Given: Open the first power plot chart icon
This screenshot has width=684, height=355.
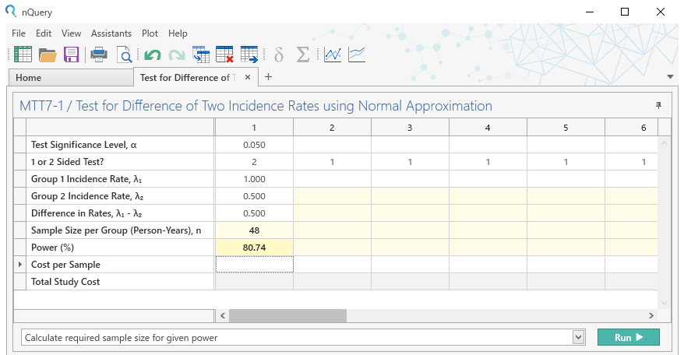Looking at the screenshot, I should point(333,54).
